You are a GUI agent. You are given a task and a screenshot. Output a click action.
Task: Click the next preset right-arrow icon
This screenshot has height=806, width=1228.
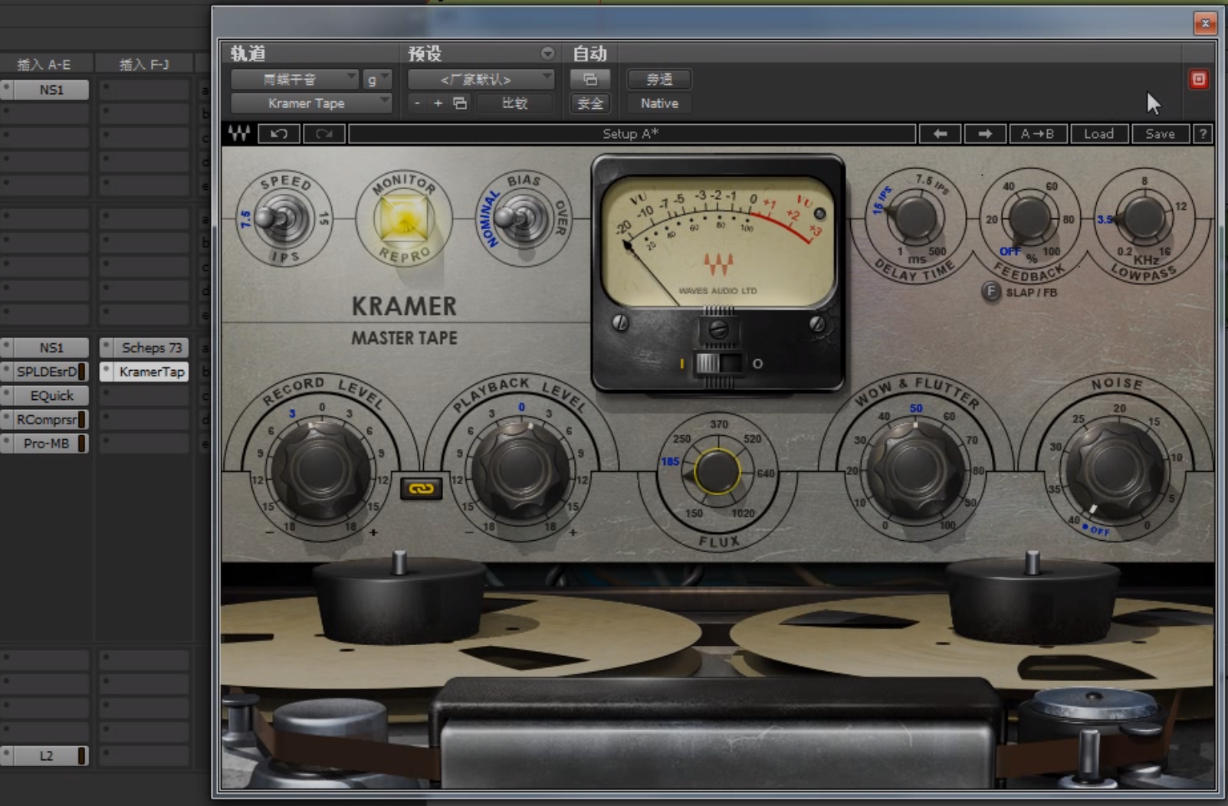(x=984, y=133)
